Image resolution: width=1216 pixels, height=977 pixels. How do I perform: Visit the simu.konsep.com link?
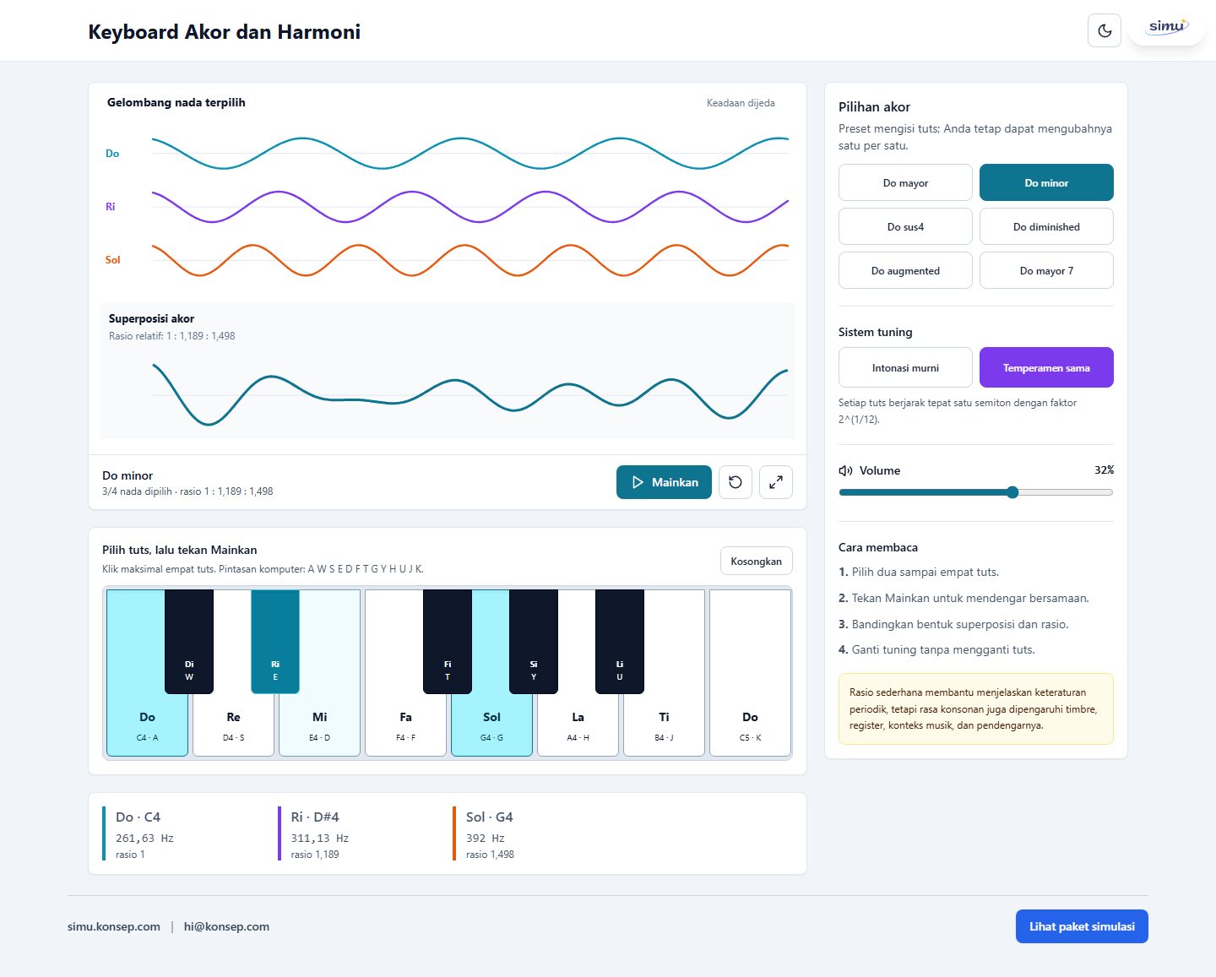(114, 926)
